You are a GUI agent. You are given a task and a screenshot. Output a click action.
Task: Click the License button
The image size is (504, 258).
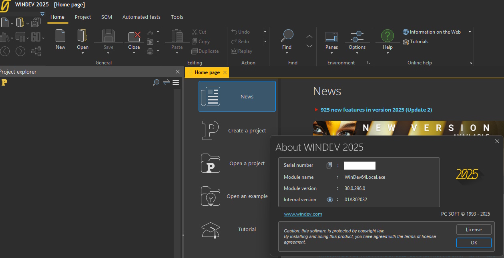click(474, 230)
